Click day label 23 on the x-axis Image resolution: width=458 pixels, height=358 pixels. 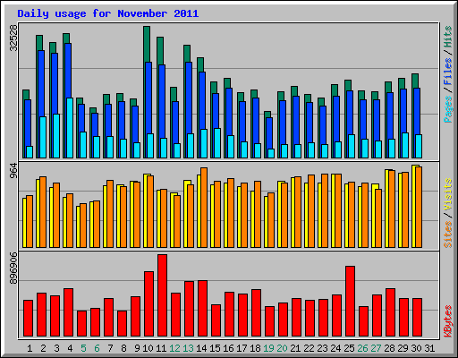pos(322,348)
